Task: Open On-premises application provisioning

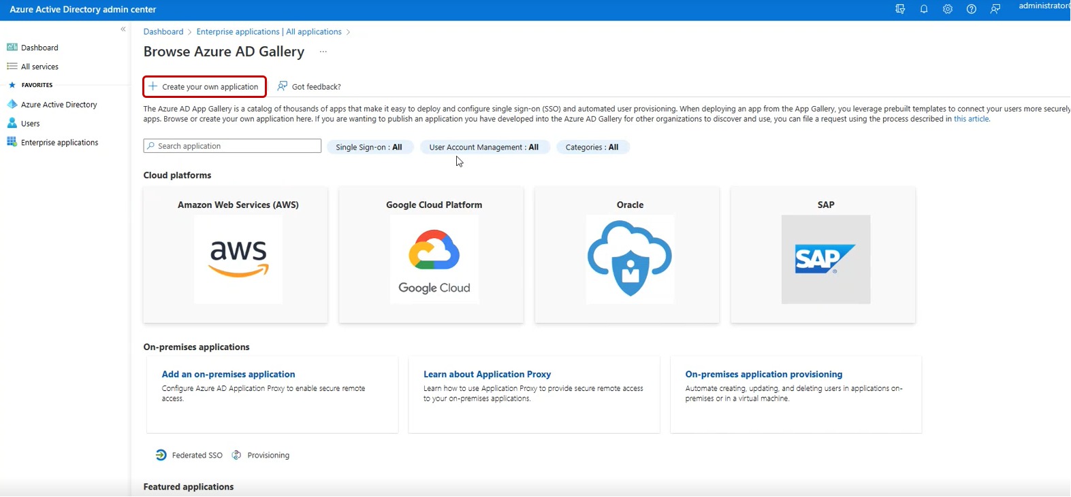Action: [764, 375]
